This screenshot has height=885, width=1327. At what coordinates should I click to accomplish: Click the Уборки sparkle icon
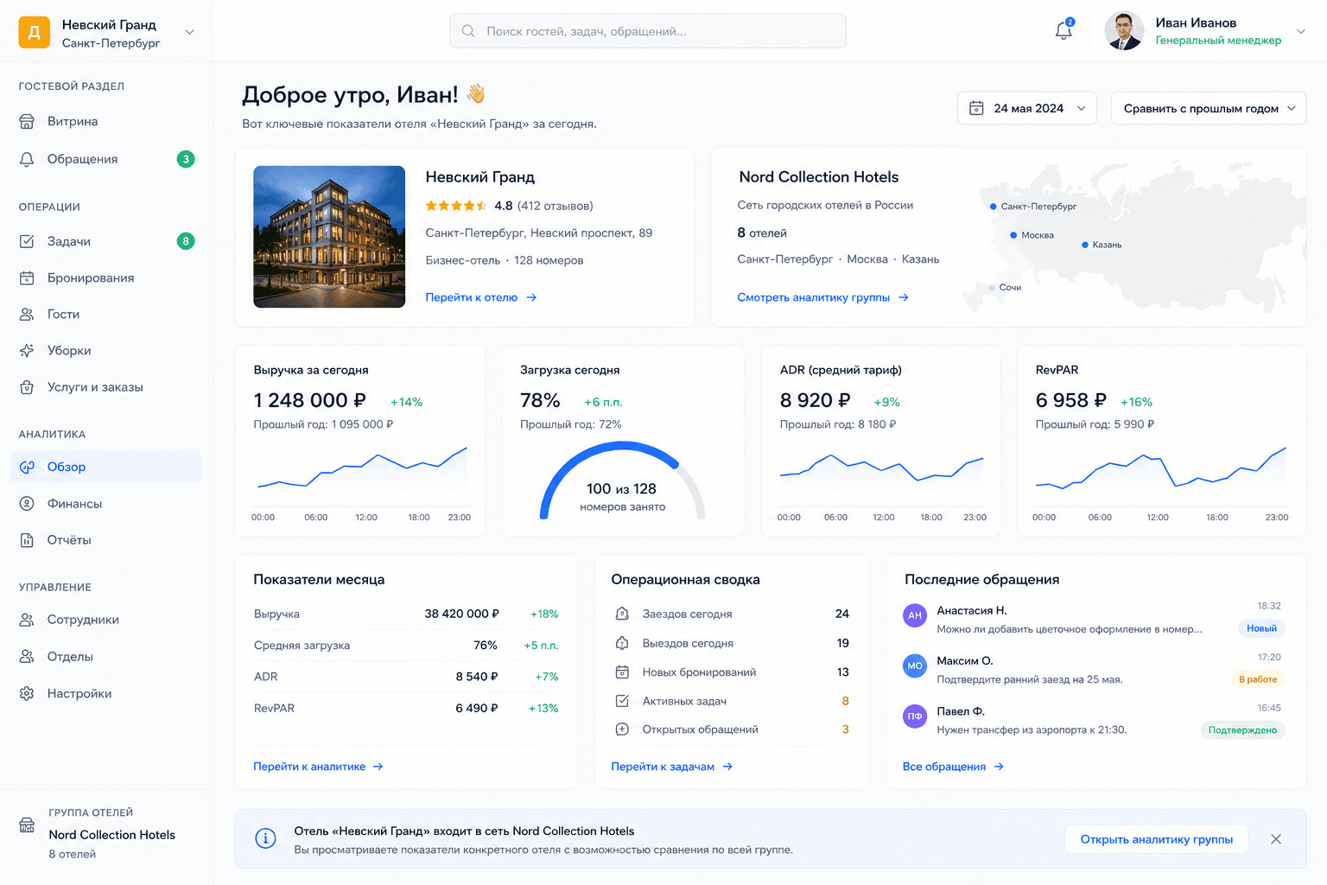point(27,351)
